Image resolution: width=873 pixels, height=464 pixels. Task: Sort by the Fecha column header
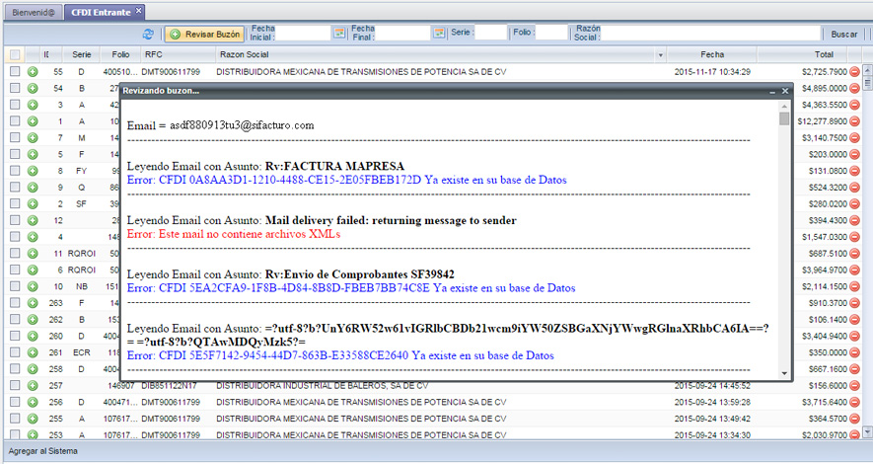point(712,54)
